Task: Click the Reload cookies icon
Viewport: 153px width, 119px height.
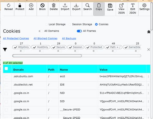Action: (8, 5)
